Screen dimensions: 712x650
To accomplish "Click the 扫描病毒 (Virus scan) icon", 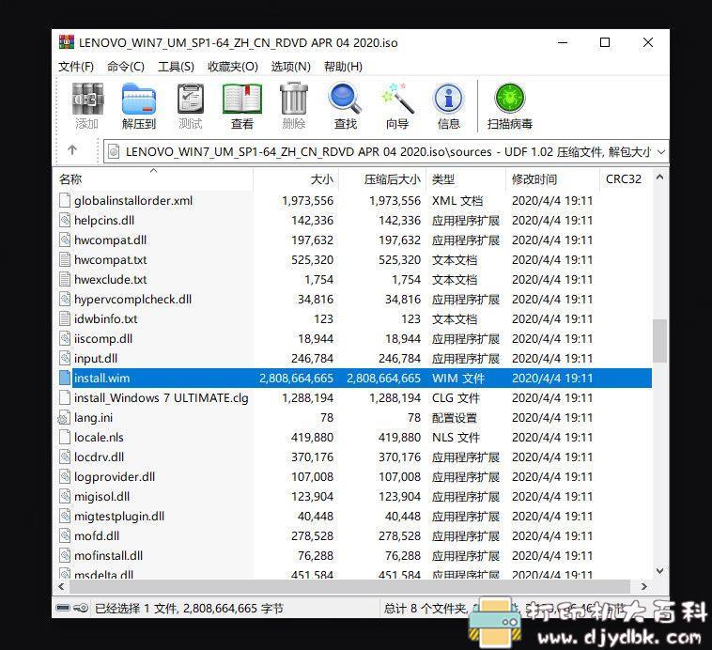I will [x=510, y=98].
